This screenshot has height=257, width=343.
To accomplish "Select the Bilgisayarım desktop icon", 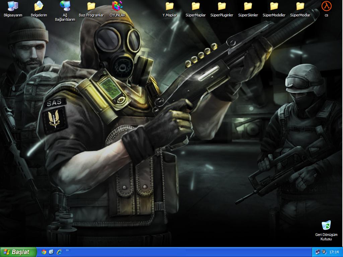I will click(x=13, y=6).
